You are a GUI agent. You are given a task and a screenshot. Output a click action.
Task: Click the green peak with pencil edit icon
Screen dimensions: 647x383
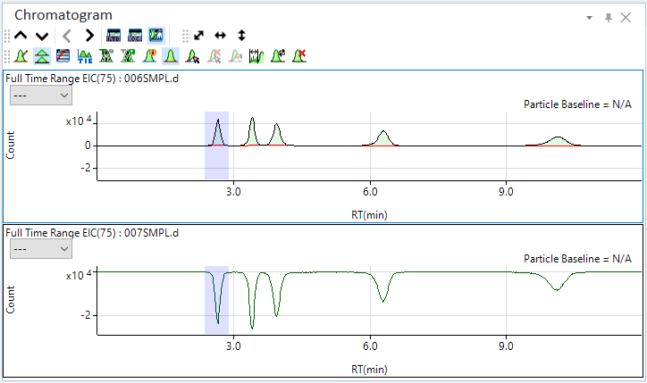pos(21,56)
